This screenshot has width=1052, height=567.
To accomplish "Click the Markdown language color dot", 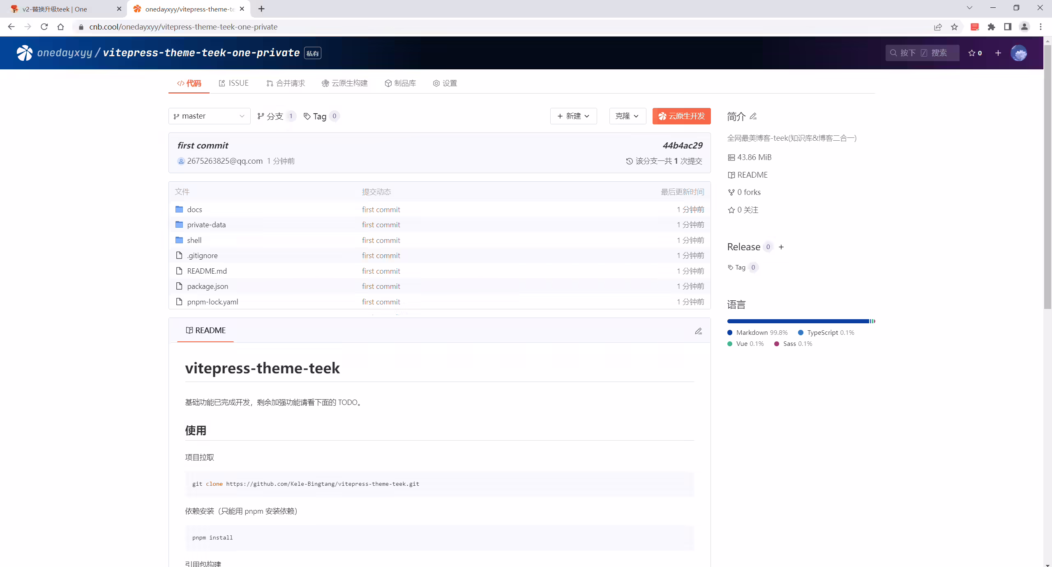I will (x=730, y=333).
